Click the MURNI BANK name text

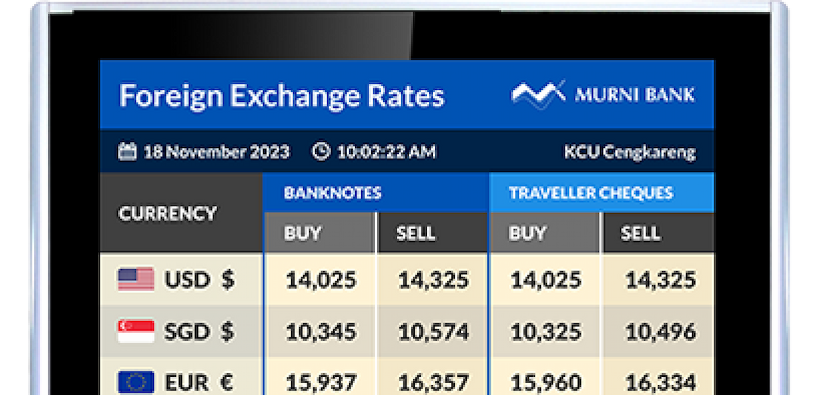(x=635, y=94)
